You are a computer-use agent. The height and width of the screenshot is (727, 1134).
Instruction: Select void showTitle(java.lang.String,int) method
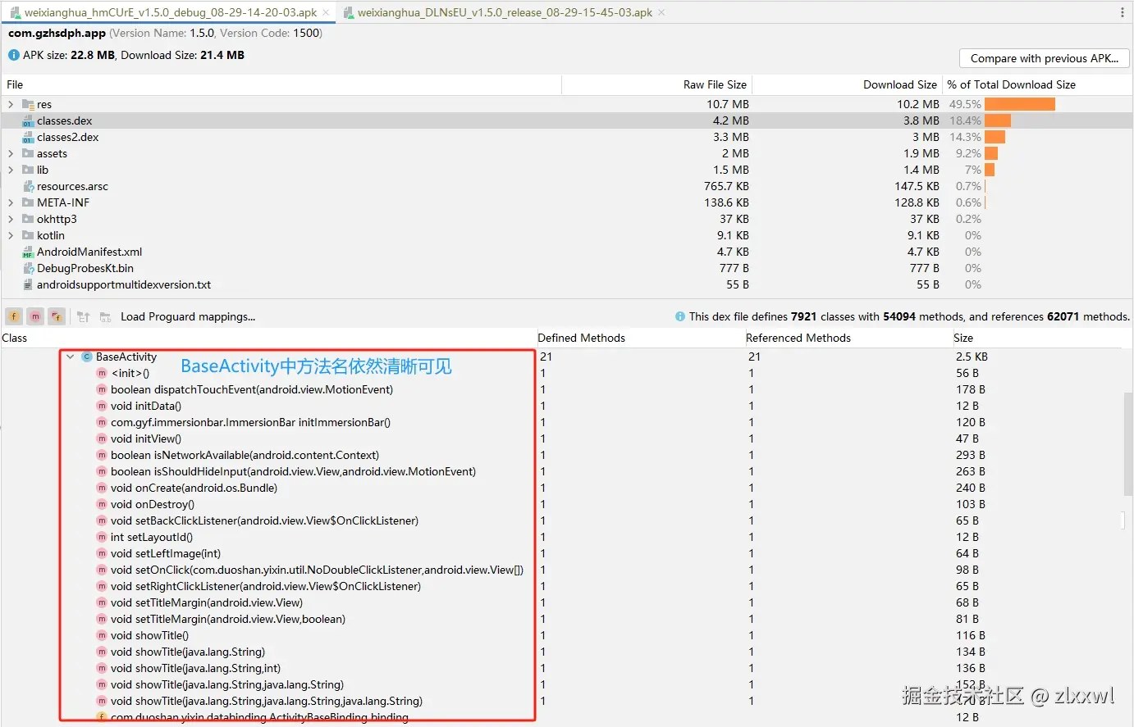click(x=195, y=668)
